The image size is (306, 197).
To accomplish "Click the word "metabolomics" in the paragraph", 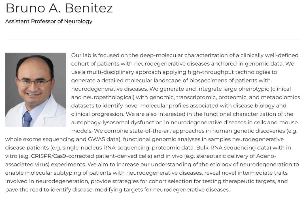I will click(x=280, y=97).
